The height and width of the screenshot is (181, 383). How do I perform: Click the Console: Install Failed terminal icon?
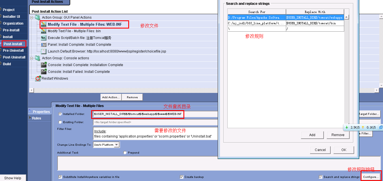44,72
